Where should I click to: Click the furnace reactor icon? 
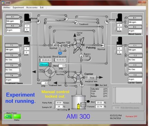(x=79, y=102)
